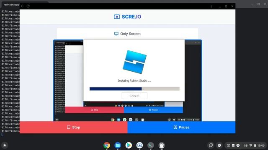Stop the screen recording
268x150 pixels.
(x=74, y=127)
